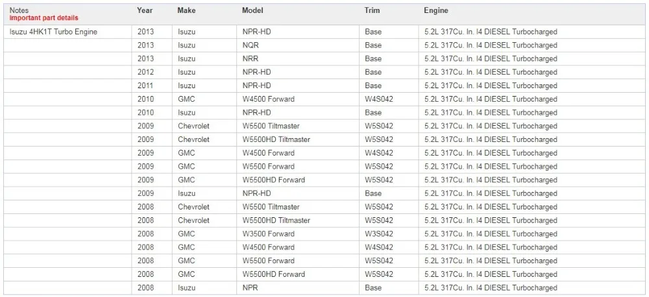Click the Make column header
Image resolution: width=649 pixels, height=297 pixels.
tap(186, 10)
